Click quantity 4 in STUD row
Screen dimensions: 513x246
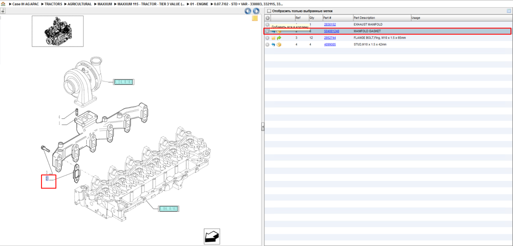coord(310,45)
